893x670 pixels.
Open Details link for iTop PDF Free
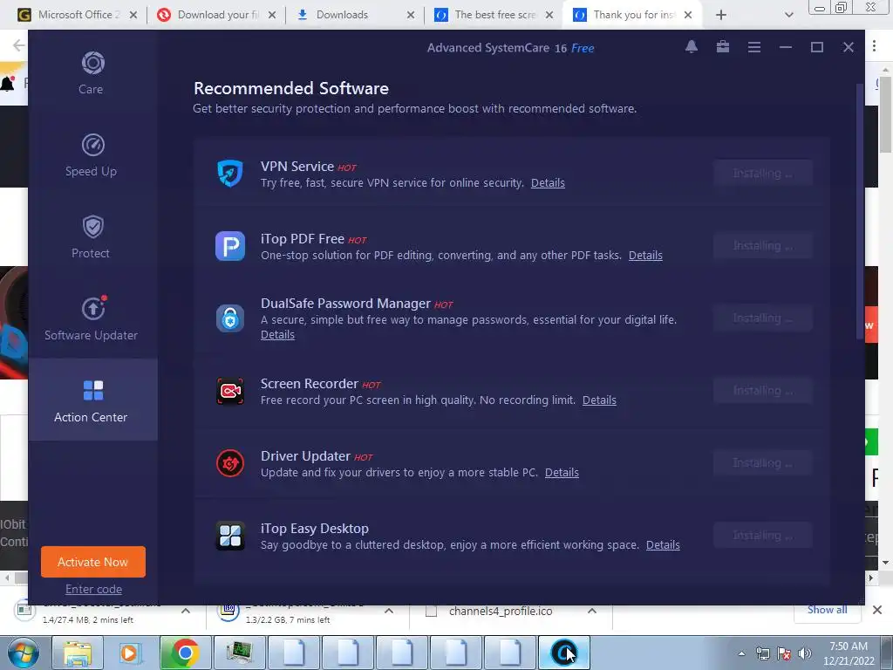coord(645,256)
